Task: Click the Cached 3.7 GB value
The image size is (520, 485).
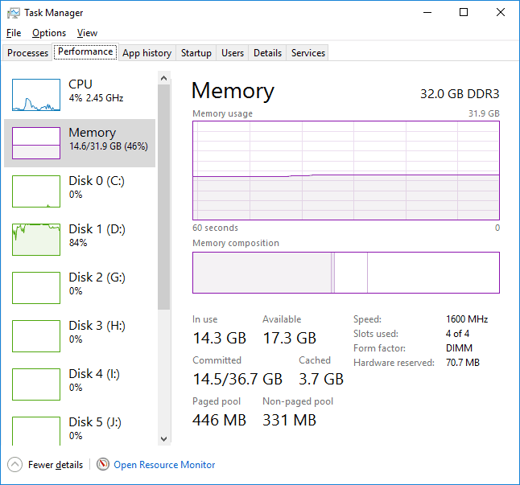Action: pyautogui.click(x=321, y=379)
